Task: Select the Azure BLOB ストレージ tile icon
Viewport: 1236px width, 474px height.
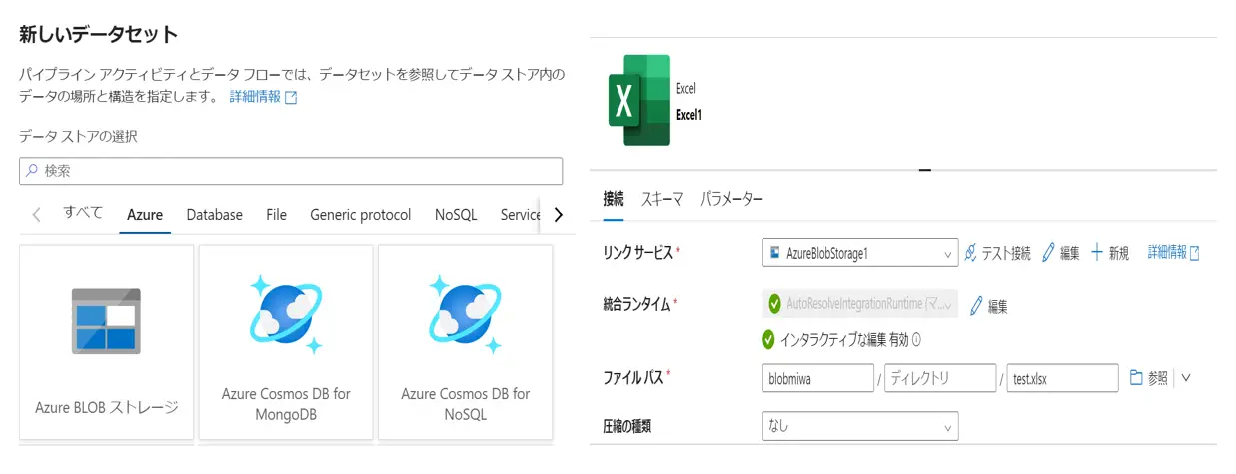Action: pos(106,321)
